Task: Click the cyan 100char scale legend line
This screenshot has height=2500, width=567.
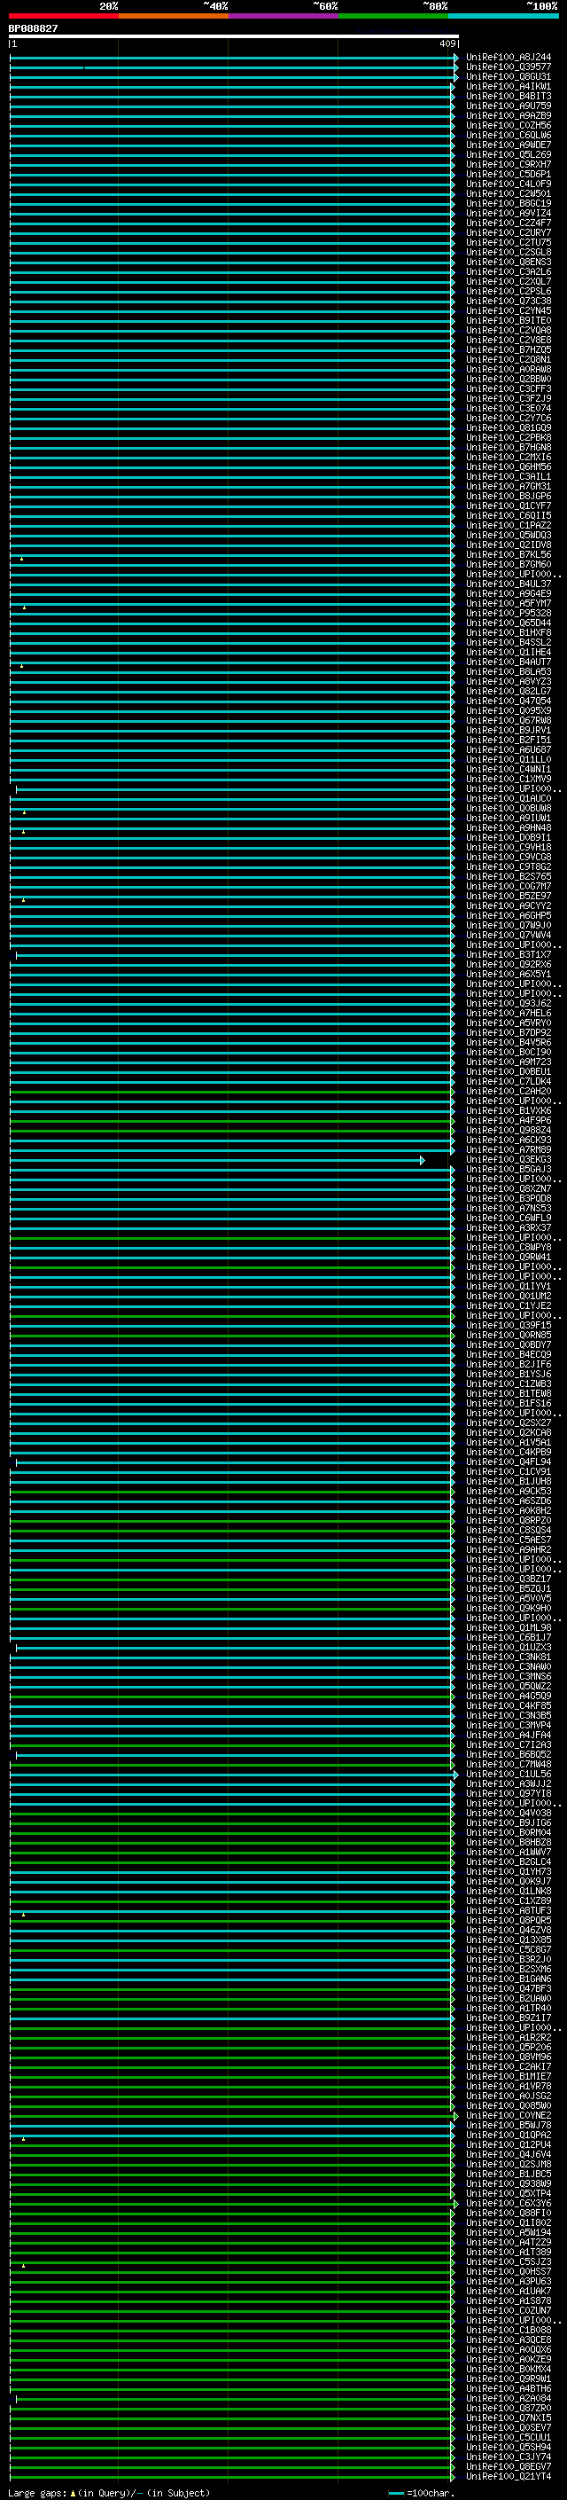Action: 395,2492
